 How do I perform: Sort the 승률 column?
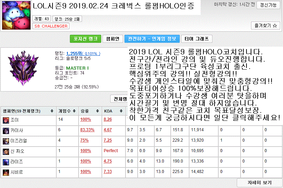97,111
